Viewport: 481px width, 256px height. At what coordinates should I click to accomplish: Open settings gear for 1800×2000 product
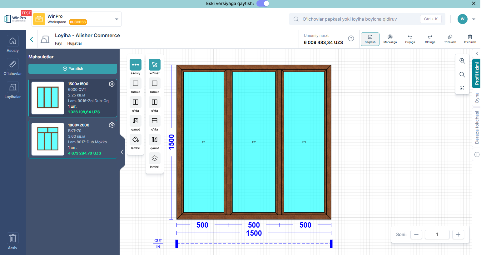tap(112, 125)
